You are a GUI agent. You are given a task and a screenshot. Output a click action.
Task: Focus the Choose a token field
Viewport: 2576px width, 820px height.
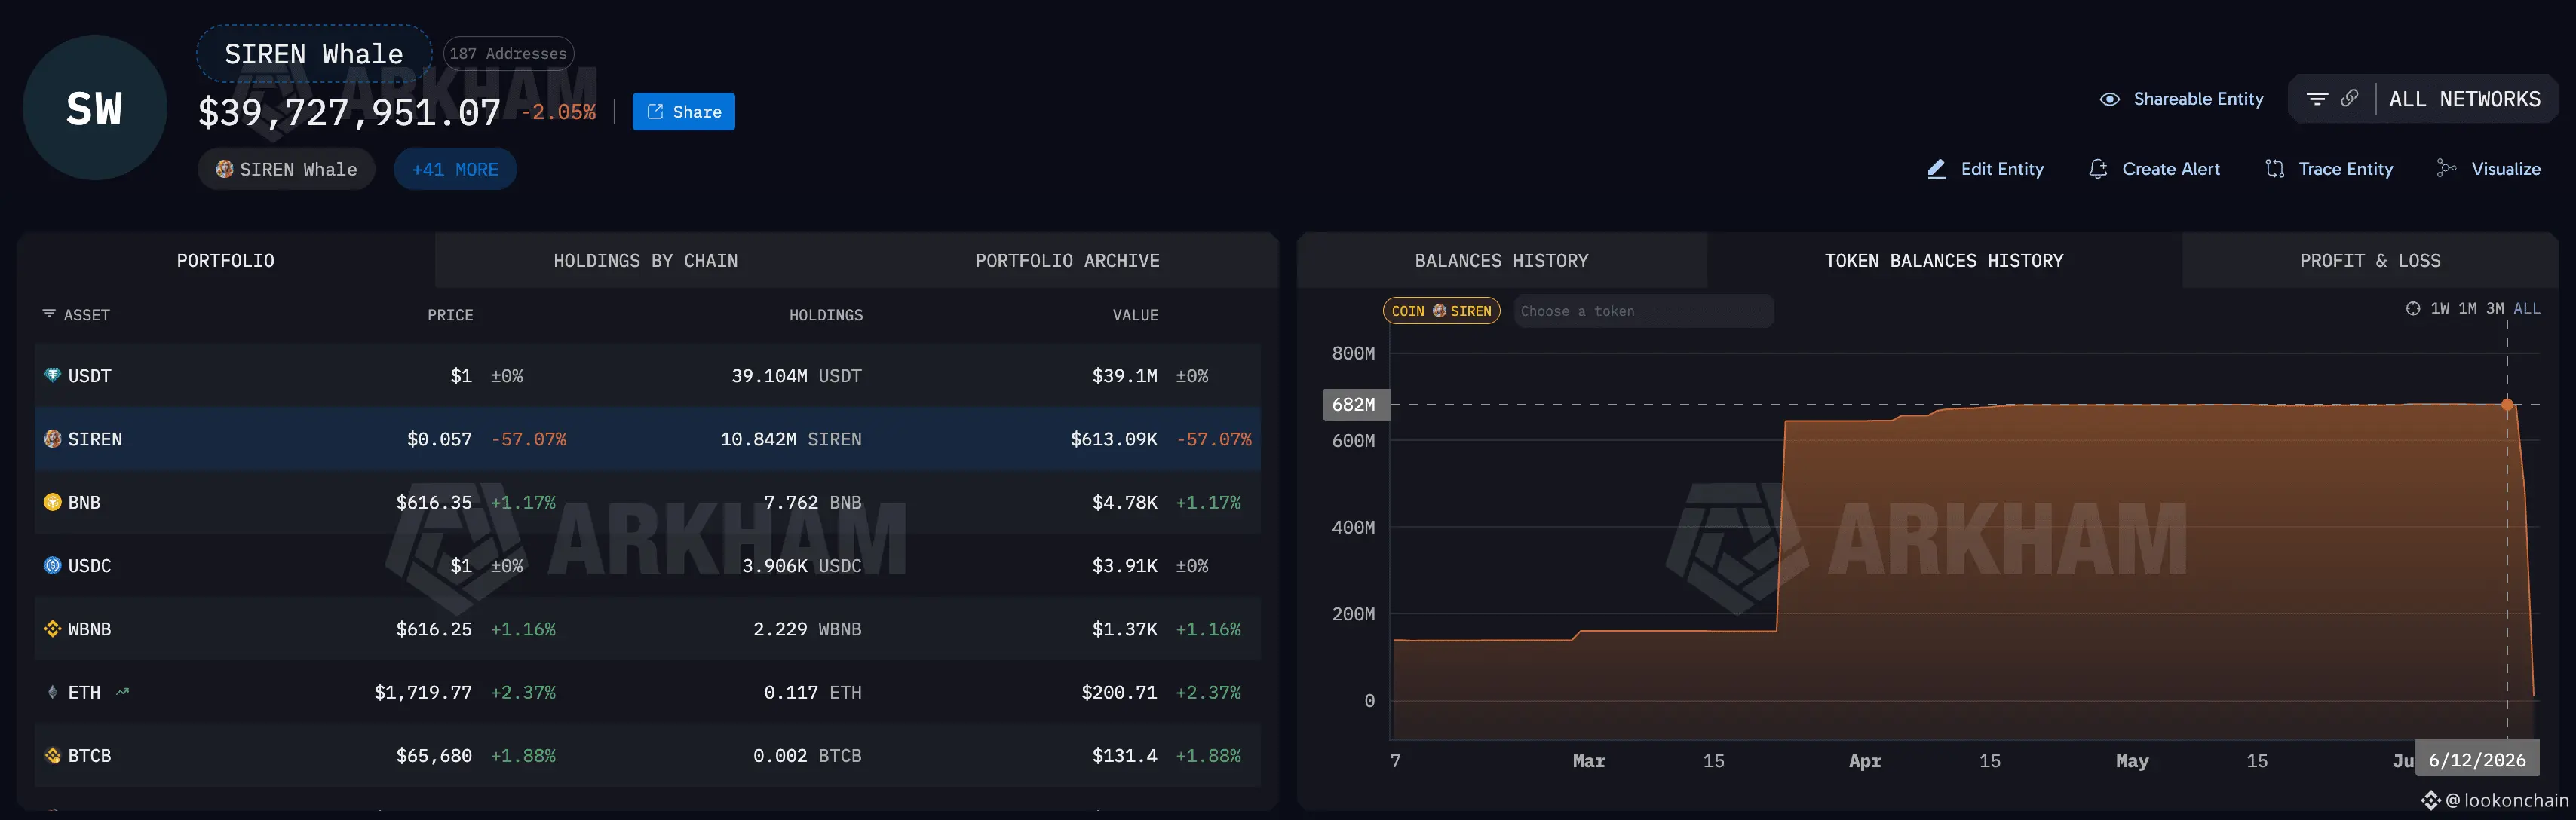coord(1644,311)
